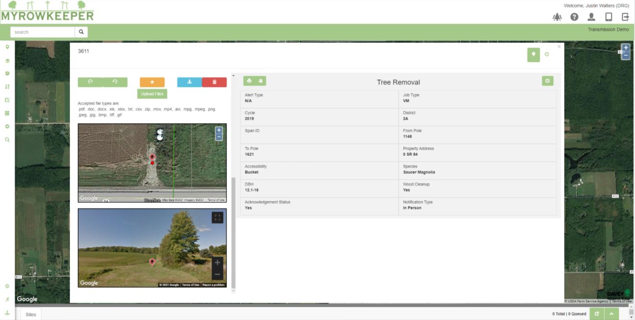
Task: Toggle fullscreen on the street view image
Action: (x=217, y=218)
